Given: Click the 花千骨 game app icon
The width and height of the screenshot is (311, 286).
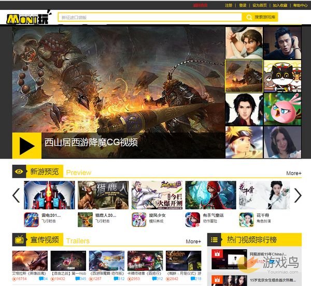Looking at the screenshot, I should pyautogui.click(x=246, y=220).
